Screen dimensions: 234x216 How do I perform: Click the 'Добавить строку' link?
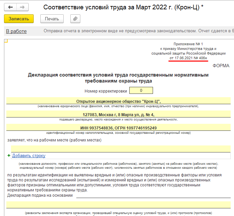pyautogui.click(x=29, y=155)
